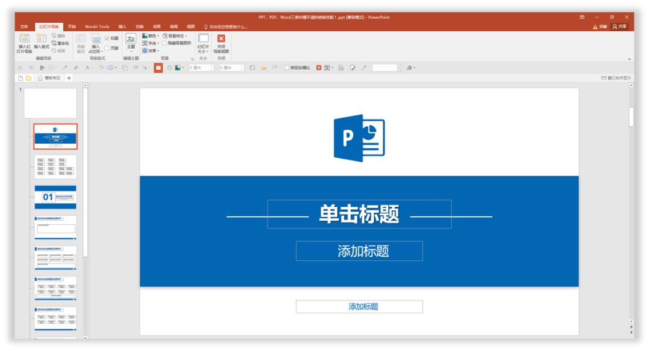Select the title layout thumbnail with orange border

click(55, 136)
